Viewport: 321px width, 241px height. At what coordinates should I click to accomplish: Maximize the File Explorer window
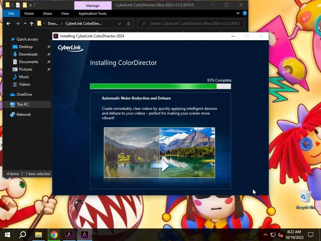point(227,5)
